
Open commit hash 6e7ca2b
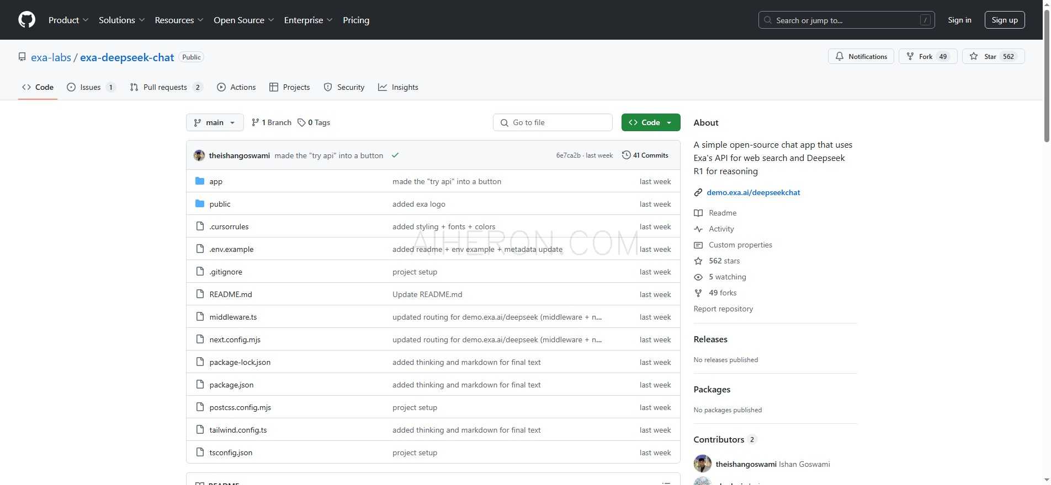568,155
